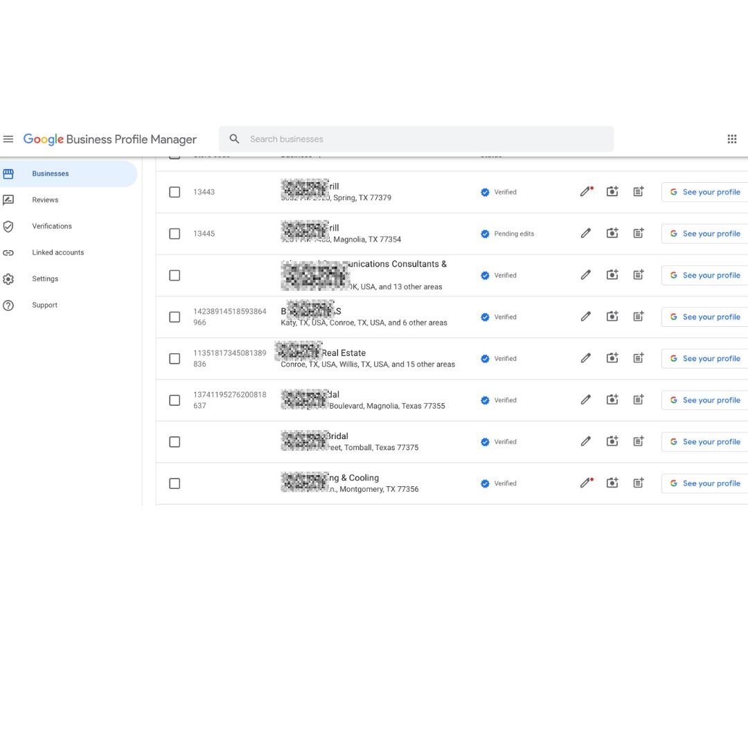This screenshot has height=748, width=748.
Task: Open the hamburger main menu
Action: click(8, 139)
